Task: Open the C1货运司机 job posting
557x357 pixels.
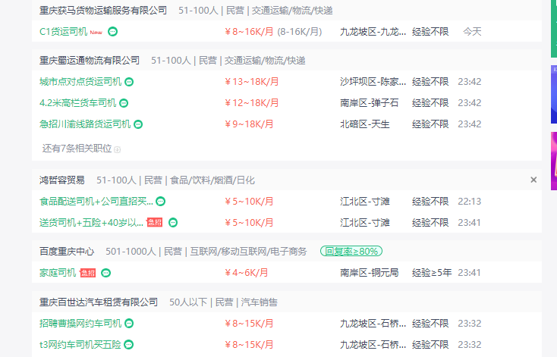Action: point(63,32)
